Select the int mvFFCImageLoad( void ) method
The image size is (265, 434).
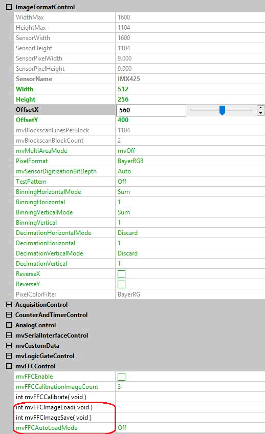point(54,407)
